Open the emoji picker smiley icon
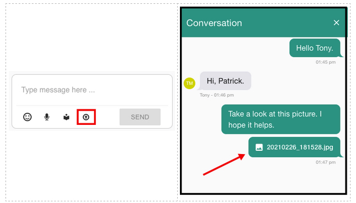Viewport: 356px width, 203px height. pos(28,117)
